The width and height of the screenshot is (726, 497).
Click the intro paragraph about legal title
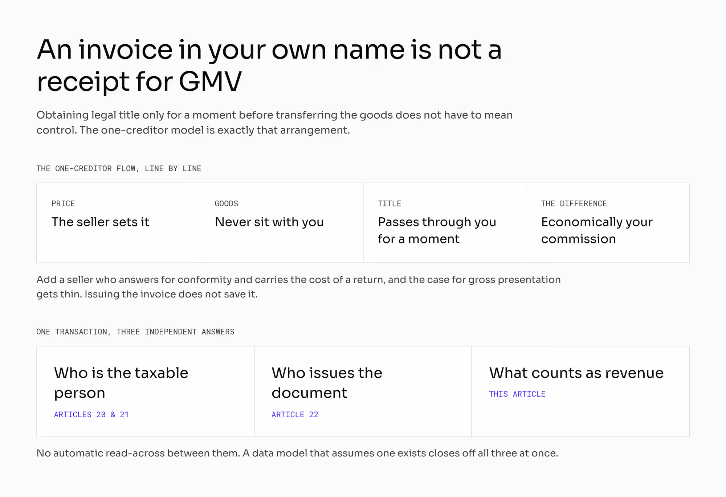tap(274, 123)
